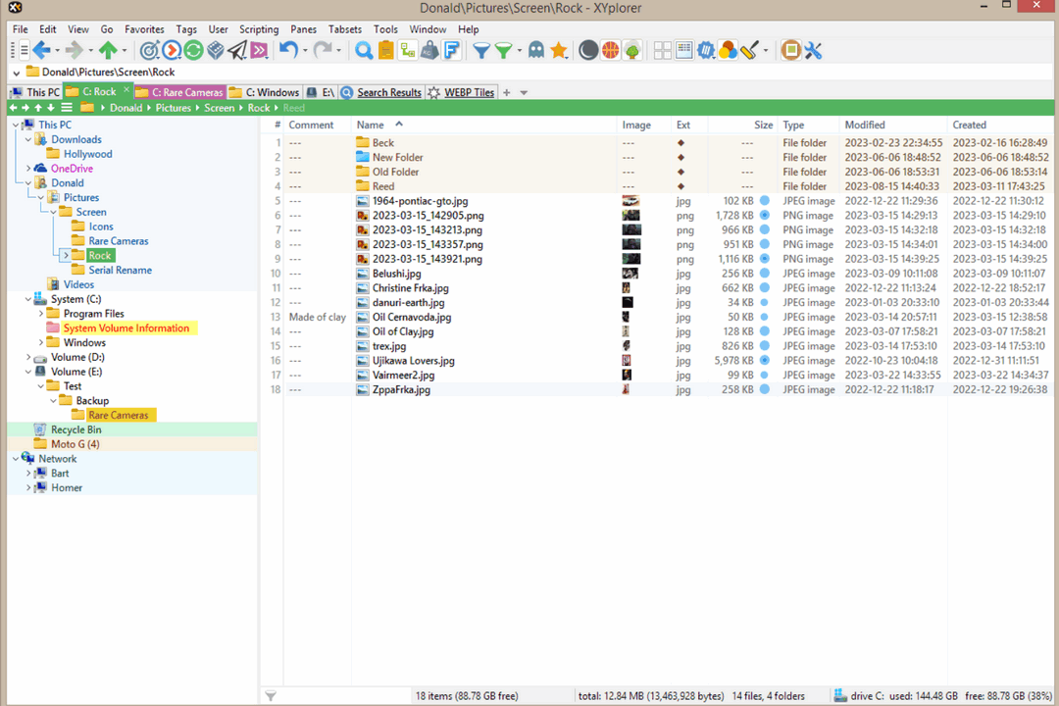Open Find Files with the magnifier icon

coord(362,50)
